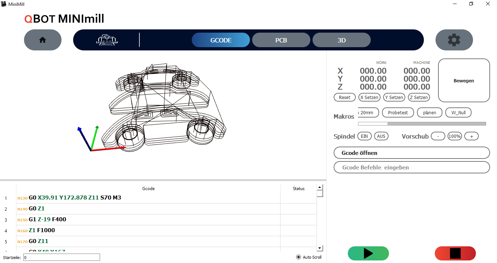Maximize the MiniMill window
The image size is (497, 263).
coord(471,4)
